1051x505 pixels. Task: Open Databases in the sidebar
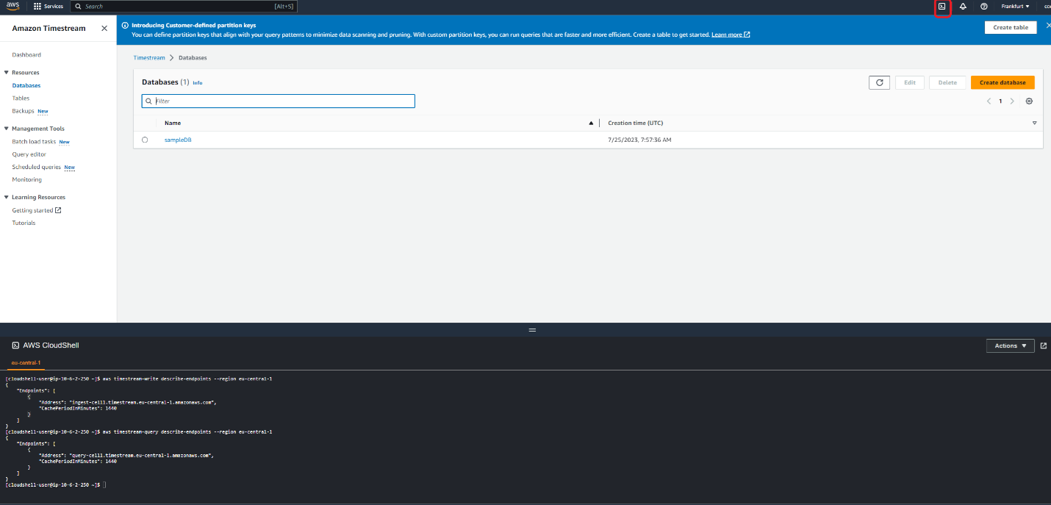pyautogui.click(x=26, y=85)
